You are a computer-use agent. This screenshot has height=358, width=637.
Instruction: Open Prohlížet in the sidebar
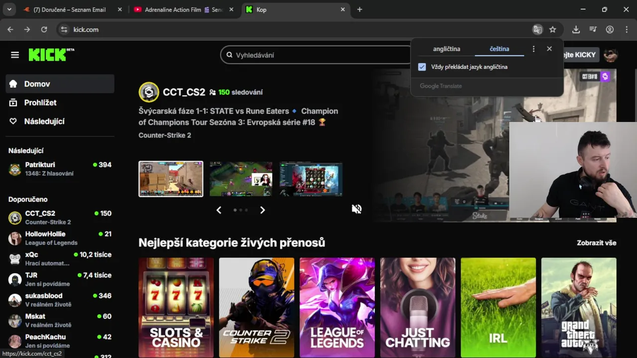click(60, 102)
